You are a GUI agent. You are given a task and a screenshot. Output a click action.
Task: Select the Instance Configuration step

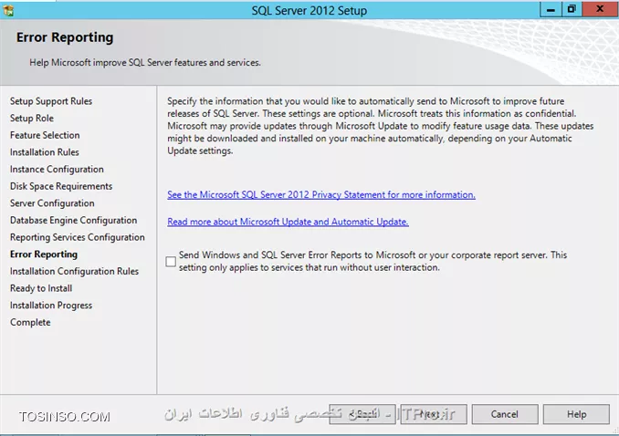point(57,170)
